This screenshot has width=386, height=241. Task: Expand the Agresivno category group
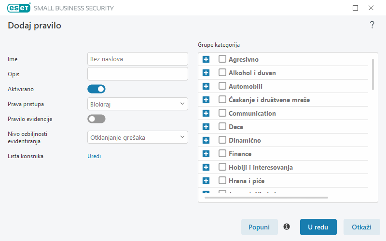[x=206, y=59]
